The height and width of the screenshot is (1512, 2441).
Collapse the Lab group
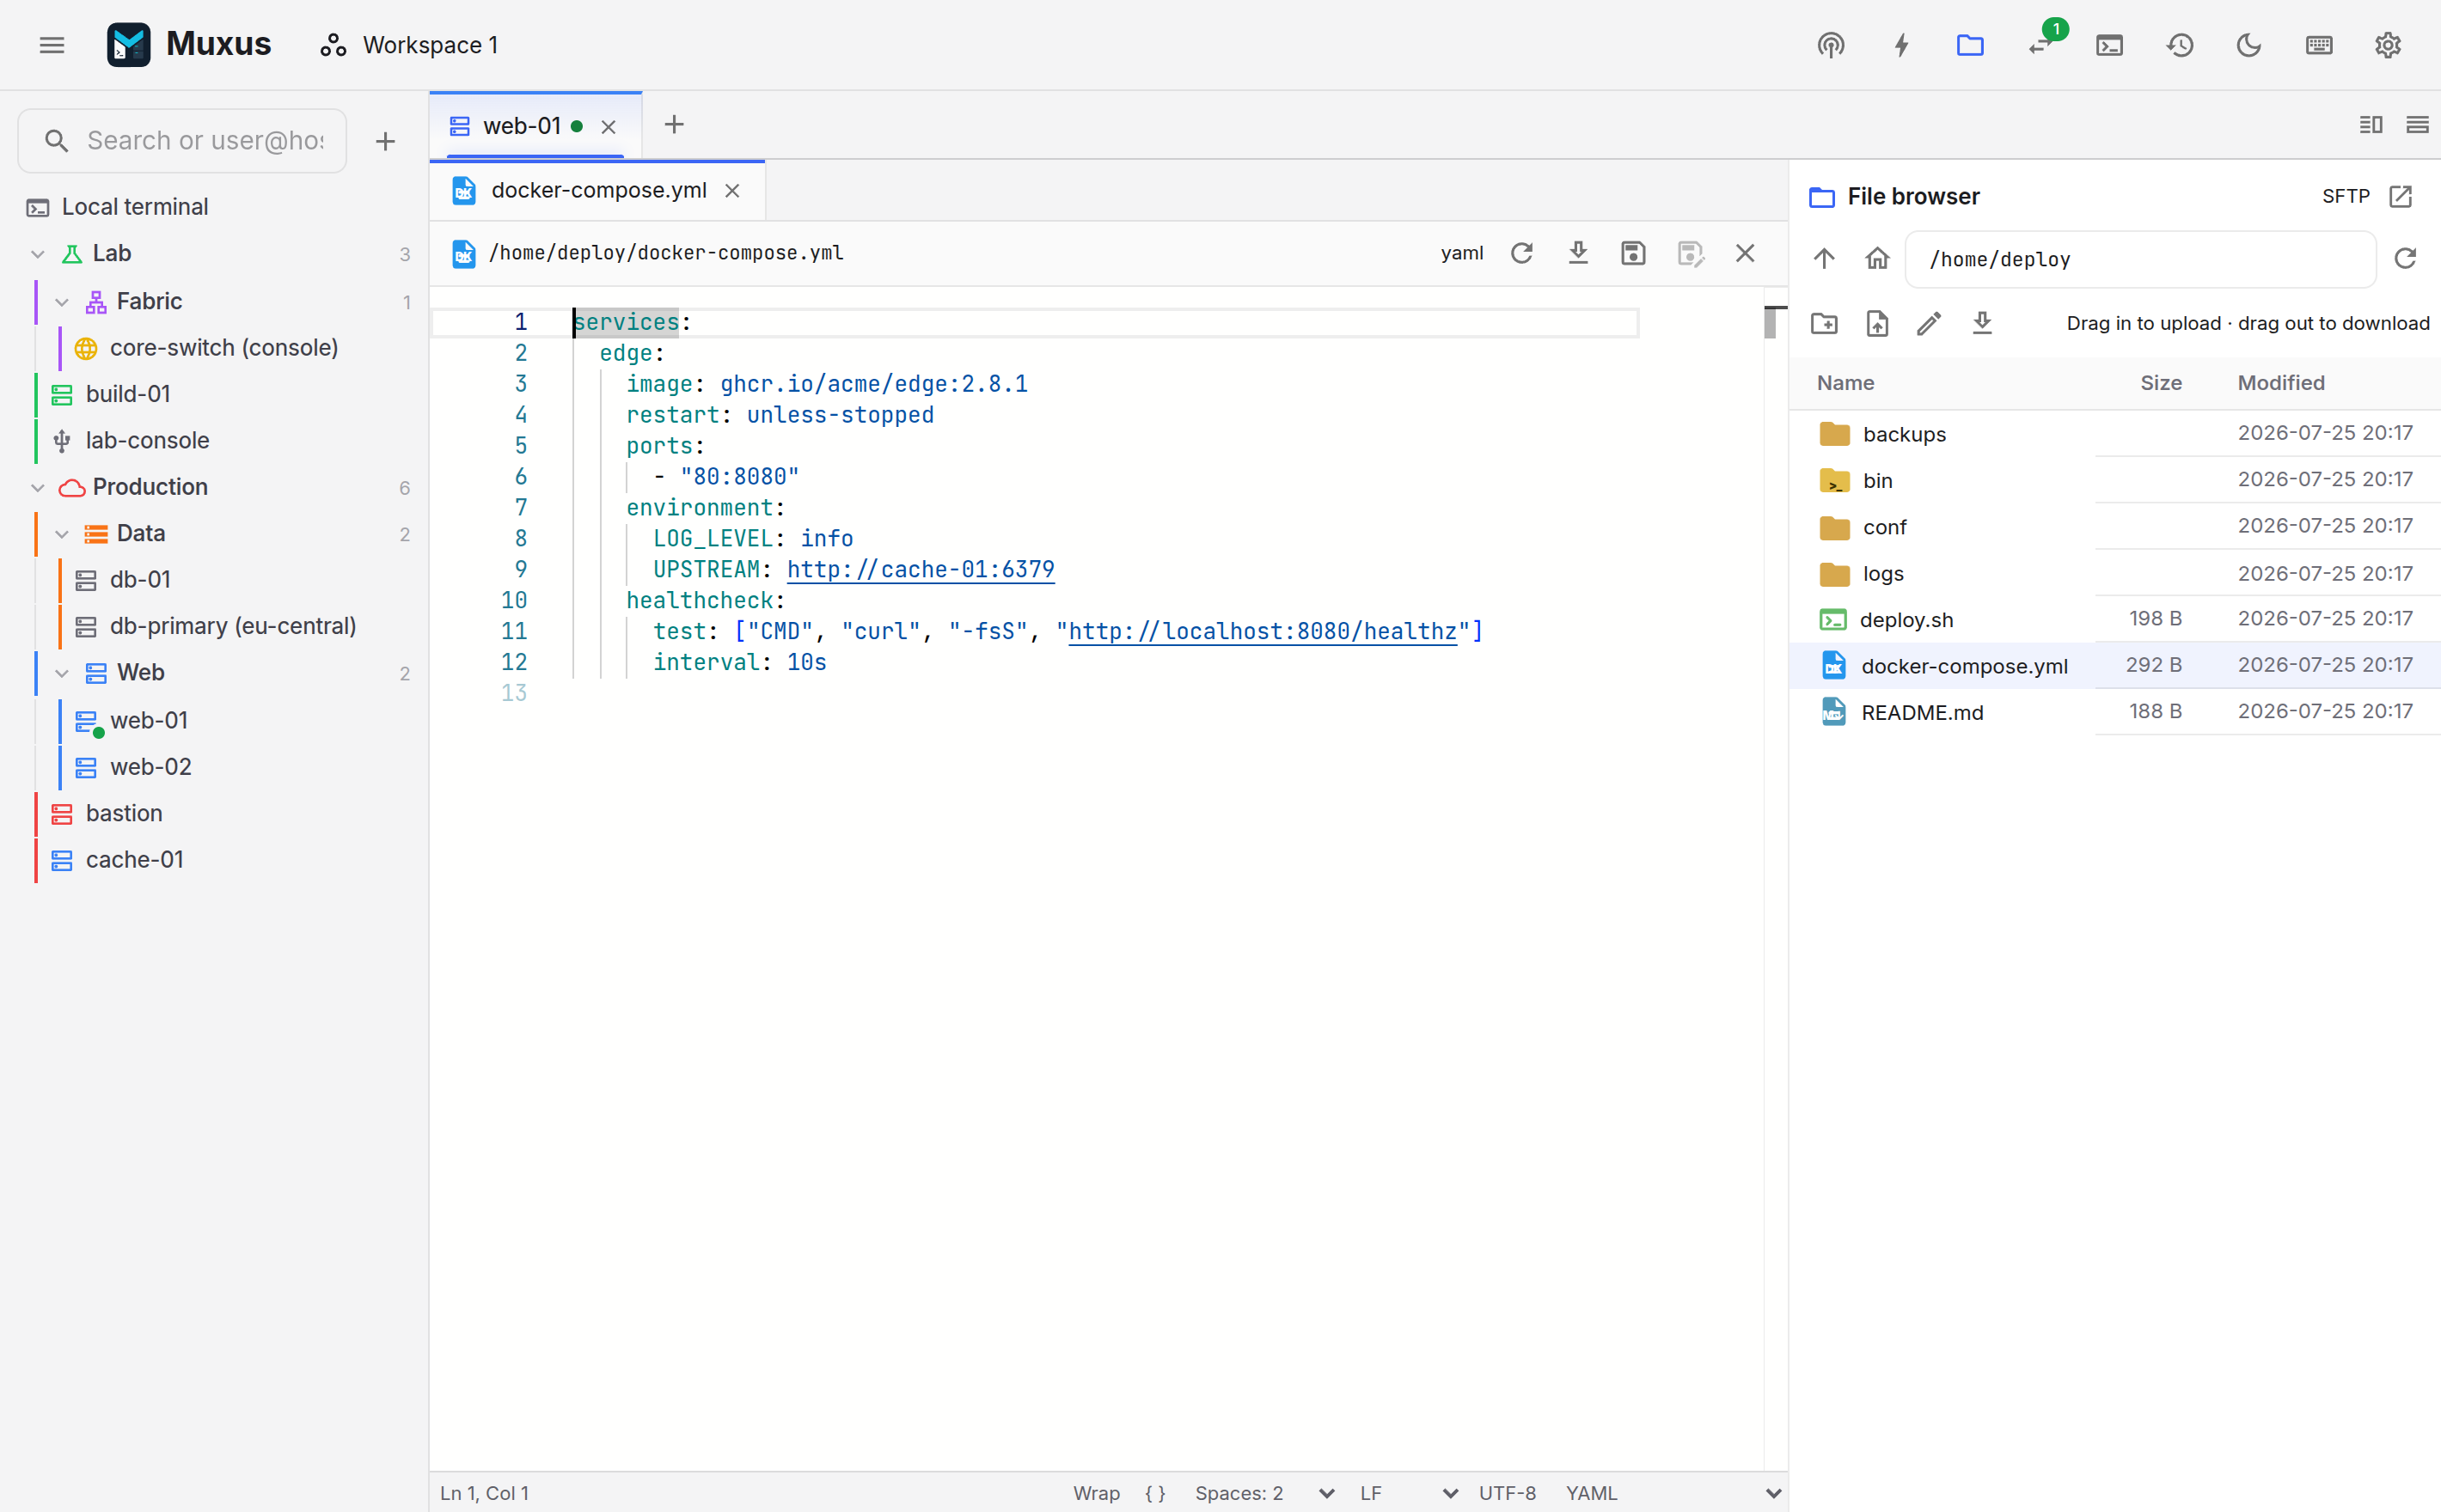38,254
